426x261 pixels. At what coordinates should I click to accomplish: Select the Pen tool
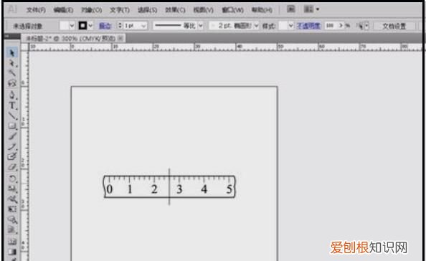12,95
